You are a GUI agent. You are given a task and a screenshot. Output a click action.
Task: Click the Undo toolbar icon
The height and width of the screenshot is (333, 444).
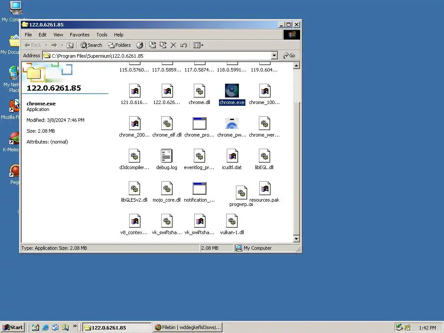183,45
